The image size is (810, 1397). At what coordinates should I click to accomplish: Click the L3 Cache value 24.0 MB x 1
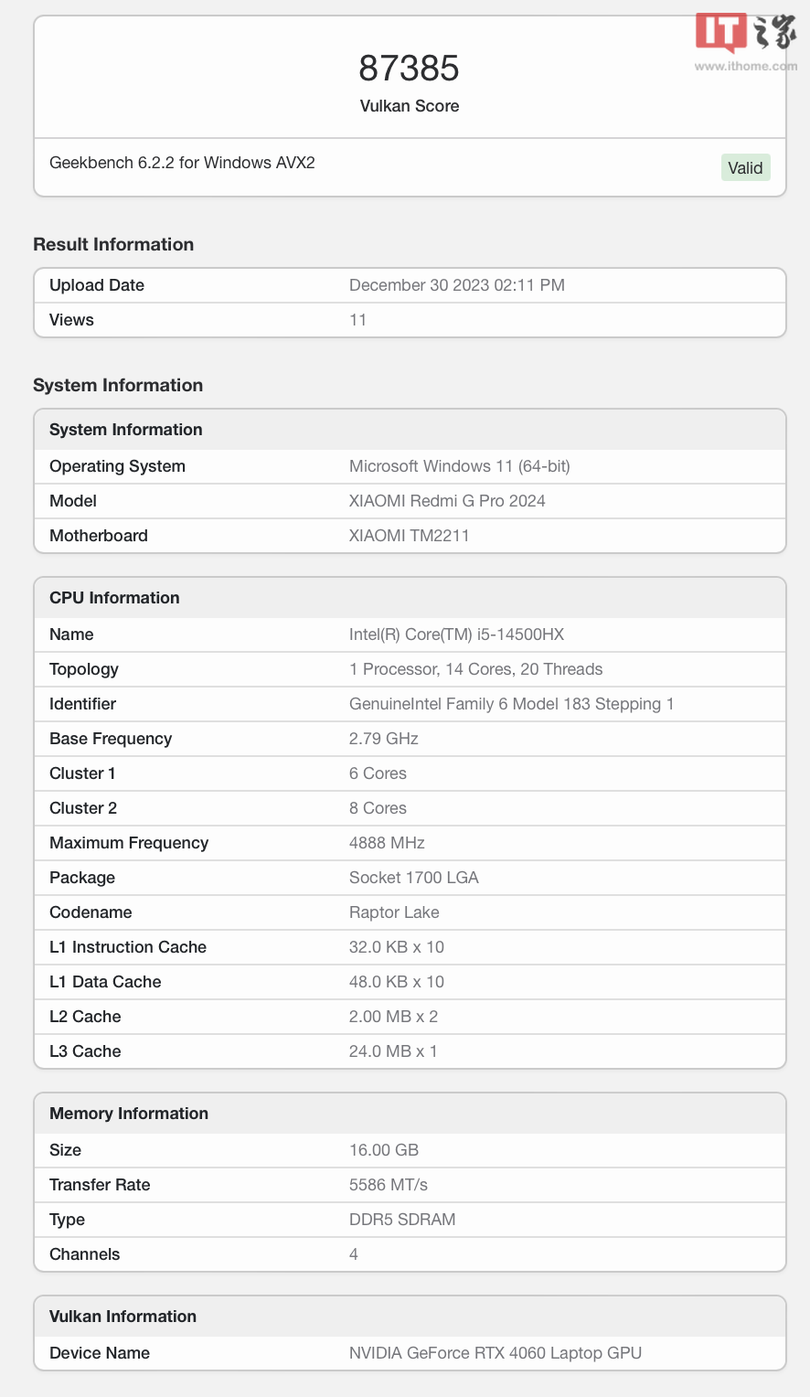tap(393, 1051)
